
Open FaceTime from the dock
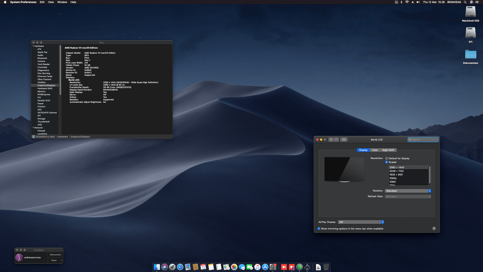250,267
